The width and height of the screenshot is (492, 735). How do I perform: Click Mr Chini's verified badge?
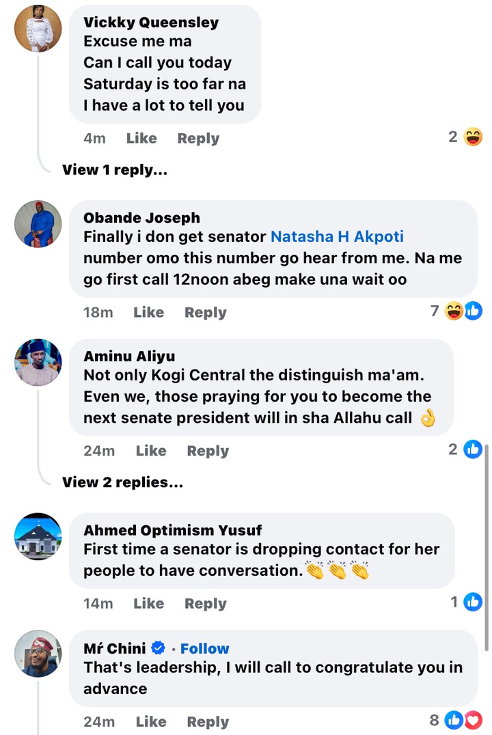coord(159,648)
